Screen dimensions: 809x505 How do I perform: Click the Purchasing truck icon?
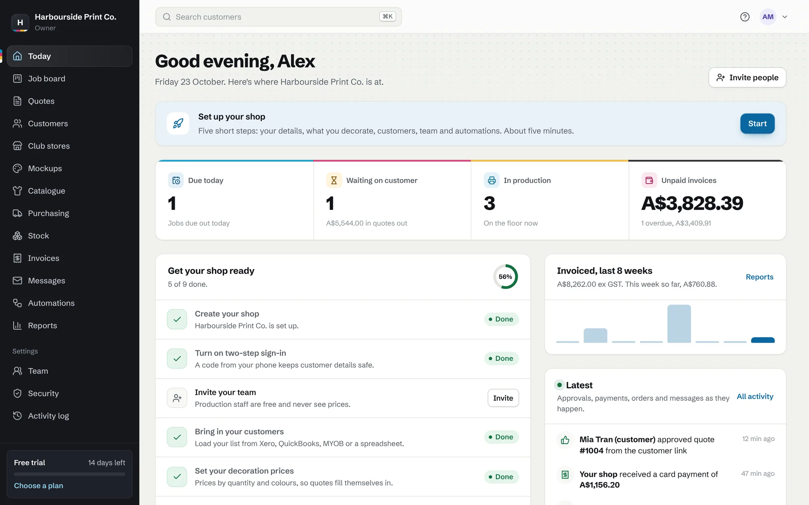tap(17, 213)
